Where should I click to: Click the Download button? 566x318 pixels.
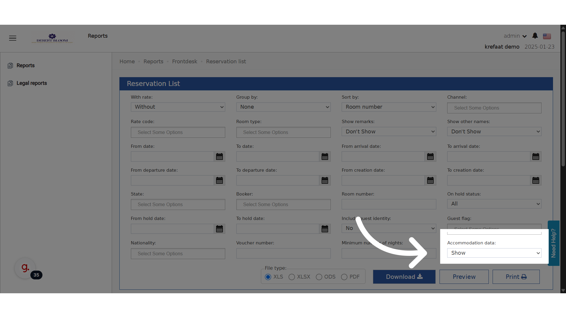click(x=404, y=277)
